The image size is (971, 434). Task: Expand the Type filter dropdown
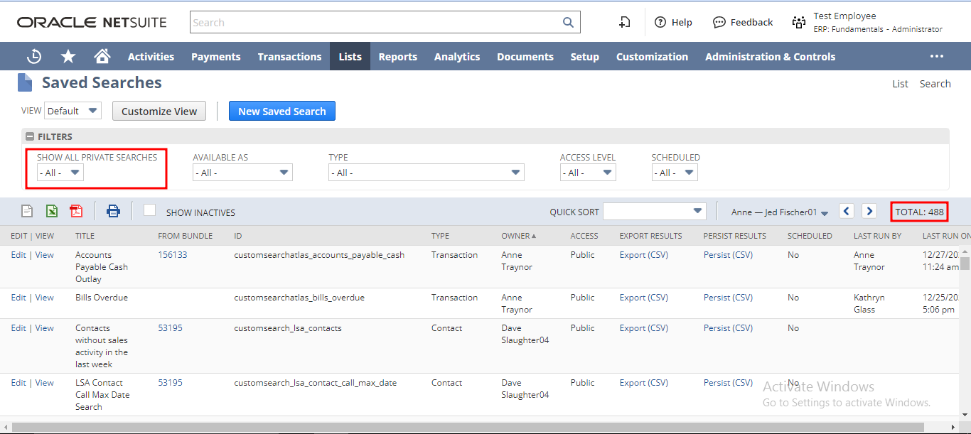click(x=426, y=173)
